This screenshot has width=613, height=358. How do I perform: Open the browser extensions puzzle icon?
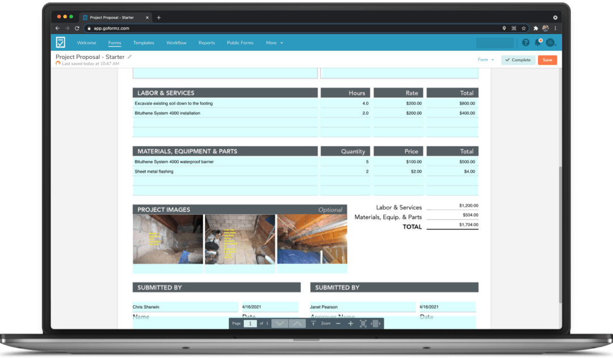click(x=535, y=28)
